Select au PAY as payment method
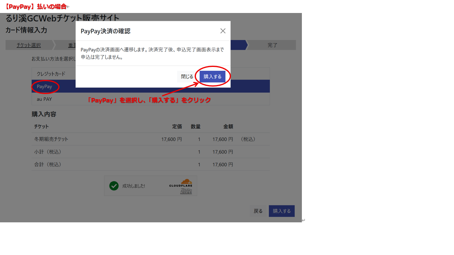454x255 pixels. click(x=45, y=99)
